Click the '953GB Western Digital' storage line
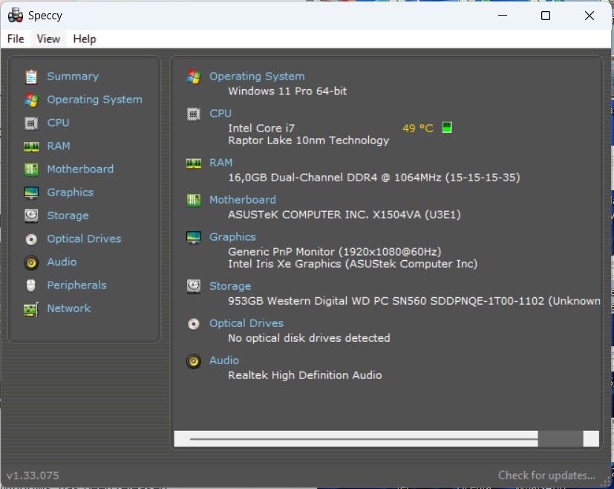This screenshot has width=614, height=489. (414, 301)
